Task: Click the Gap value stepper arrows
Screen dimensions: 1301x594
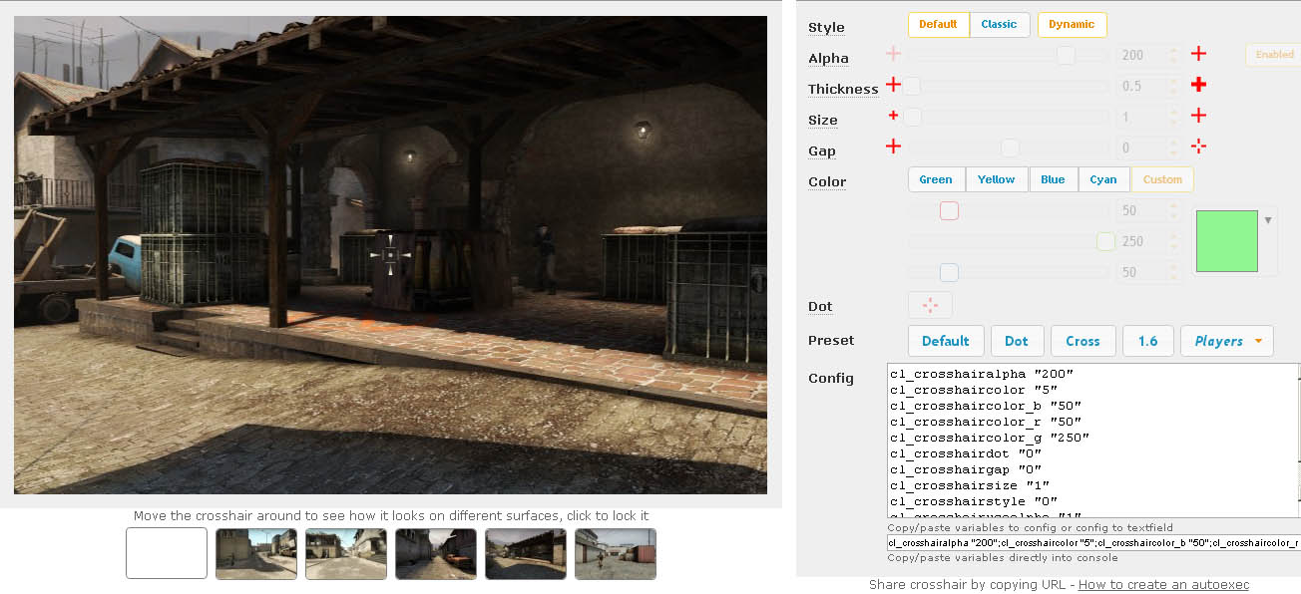Action: pyautogui.click(x=1173, y=148)
